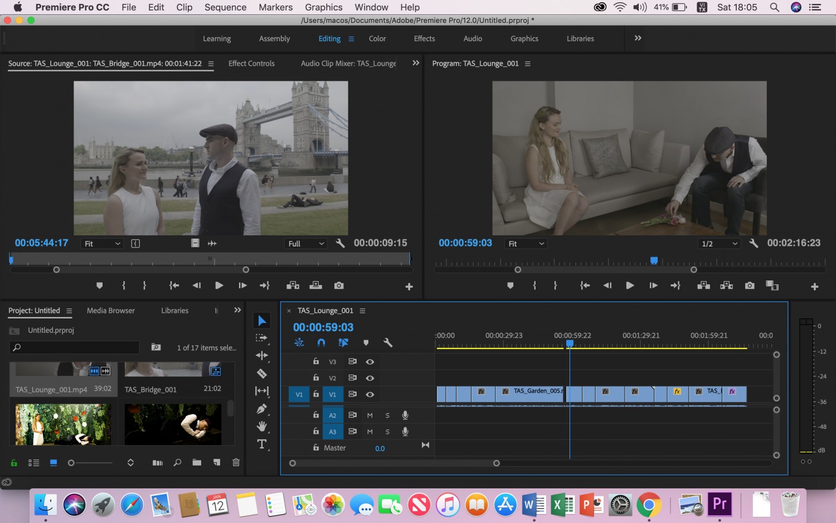Click Insert button in Source monitor
Image resolution: width=836 pixels, height=523 pixels.
tap(293, 285)
